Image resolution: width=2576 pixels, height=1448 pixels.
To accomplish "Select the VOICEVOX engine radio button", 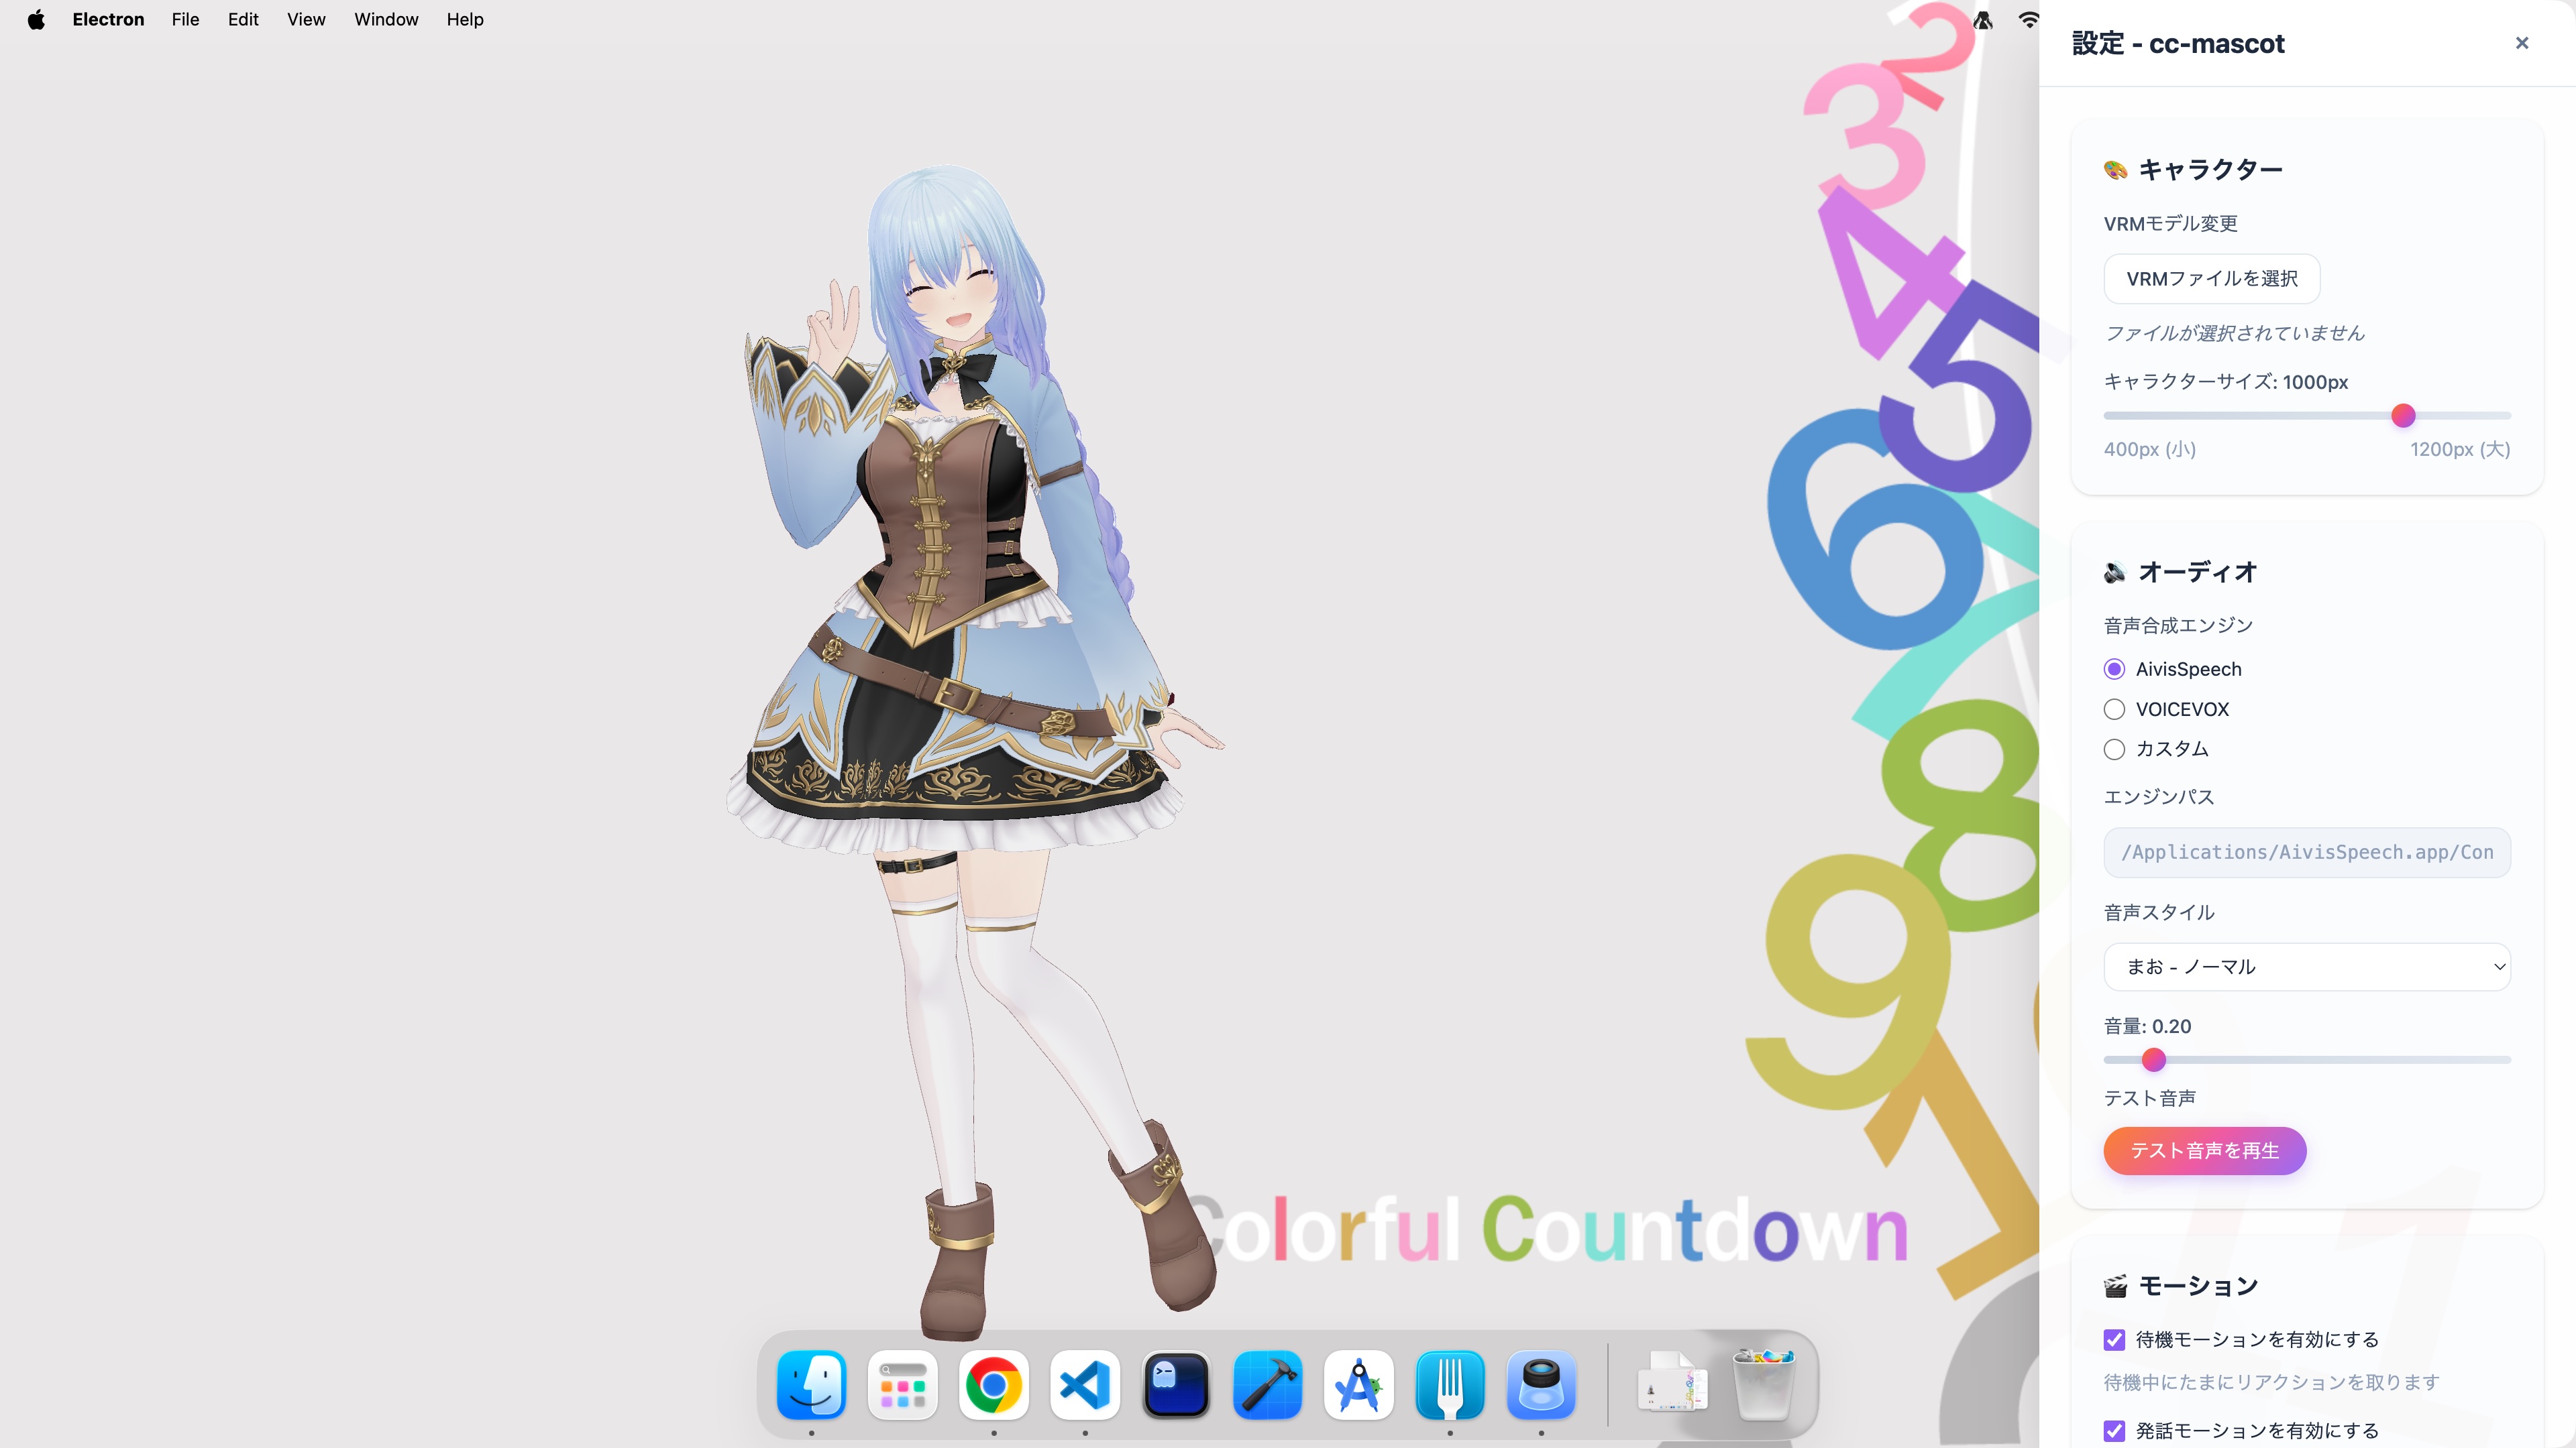I will click(2114, 709).
